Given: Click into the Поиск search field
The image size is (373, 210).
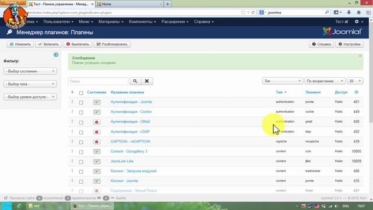Looking at the screenshot, I should 98,81.
